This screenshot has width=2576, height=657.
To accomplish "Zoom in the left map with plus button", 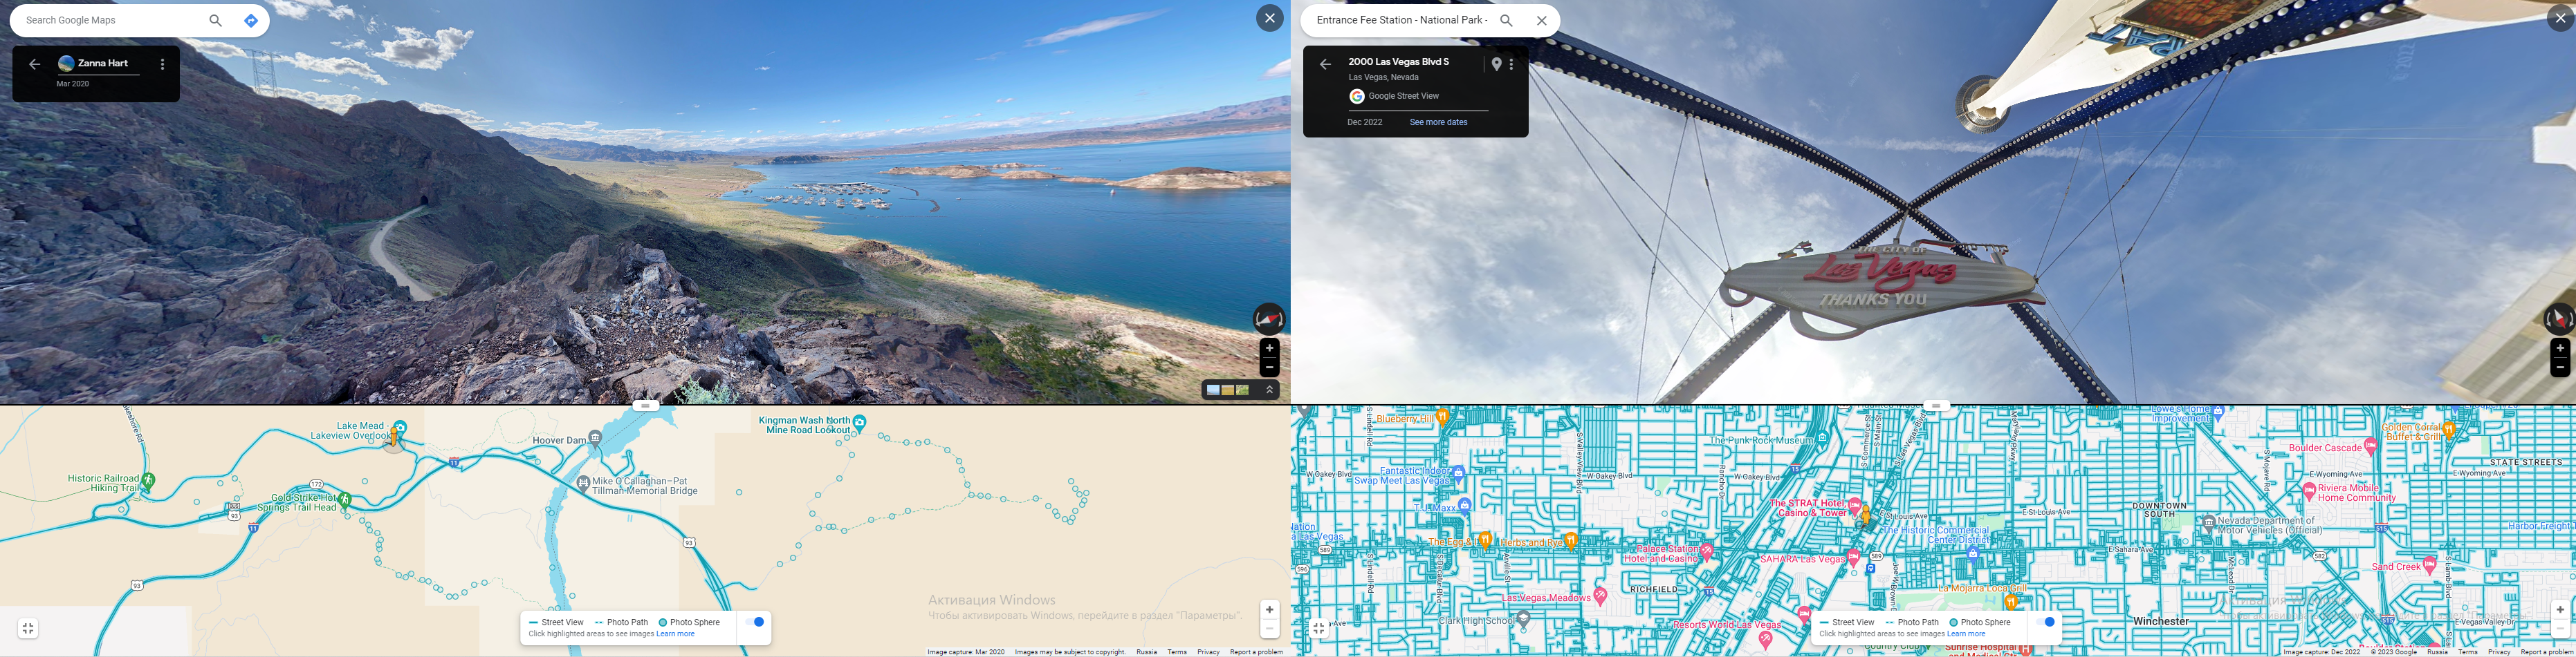I will tap(1269, 609).
